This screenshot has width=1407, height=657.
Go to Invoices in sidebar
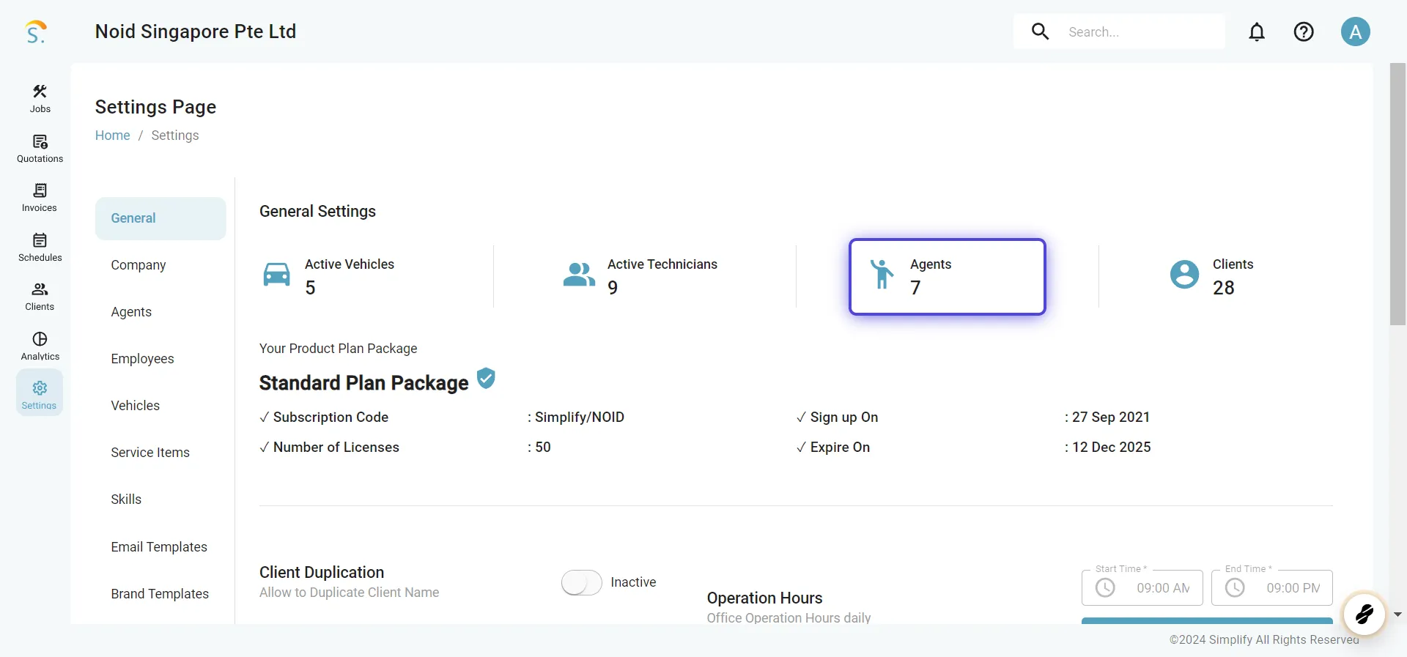click(x=40, y=198)
